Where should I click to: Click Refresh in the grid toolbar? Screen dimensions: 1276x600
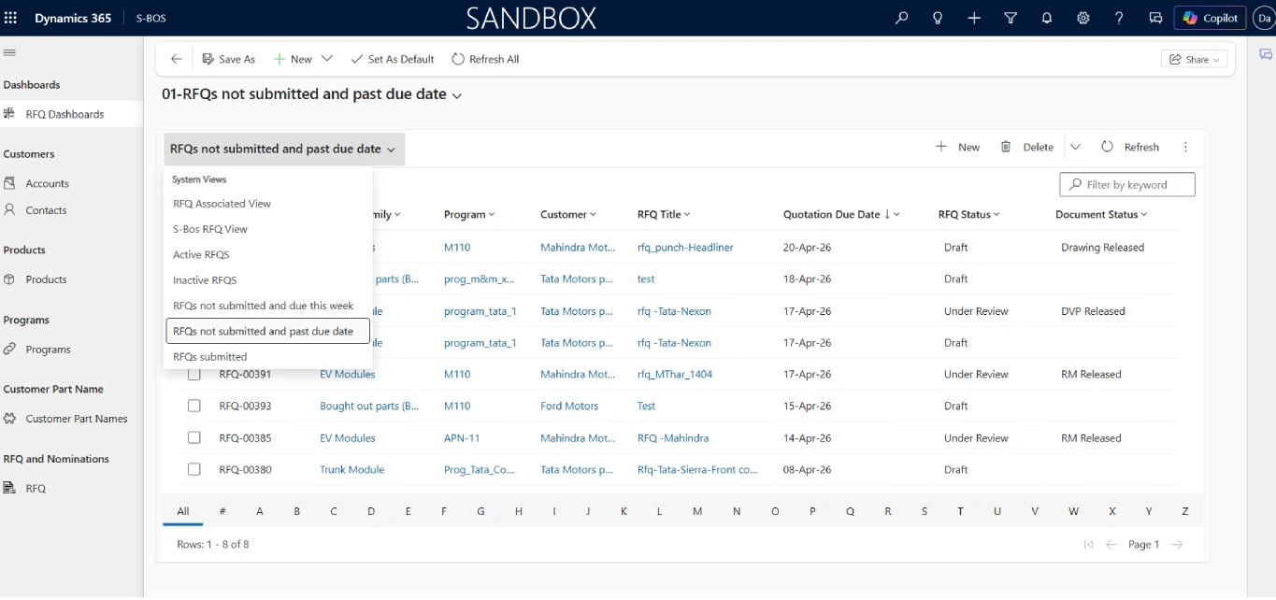pos(1130,147)
